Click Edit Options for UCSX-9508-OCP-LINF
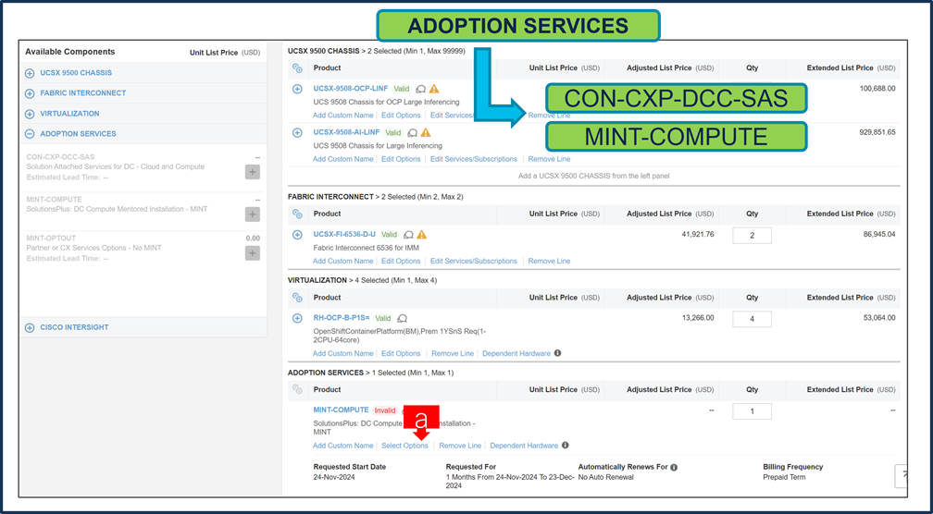933x514 pixels. coord(401,116)
